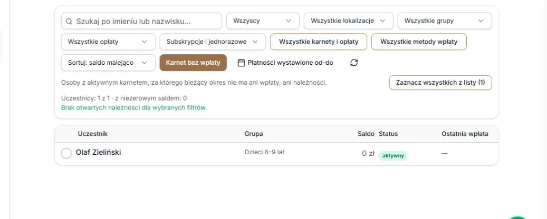The image size is (547, 219).
Task: Click the Uczestnik column header
Action: [92, 134]
